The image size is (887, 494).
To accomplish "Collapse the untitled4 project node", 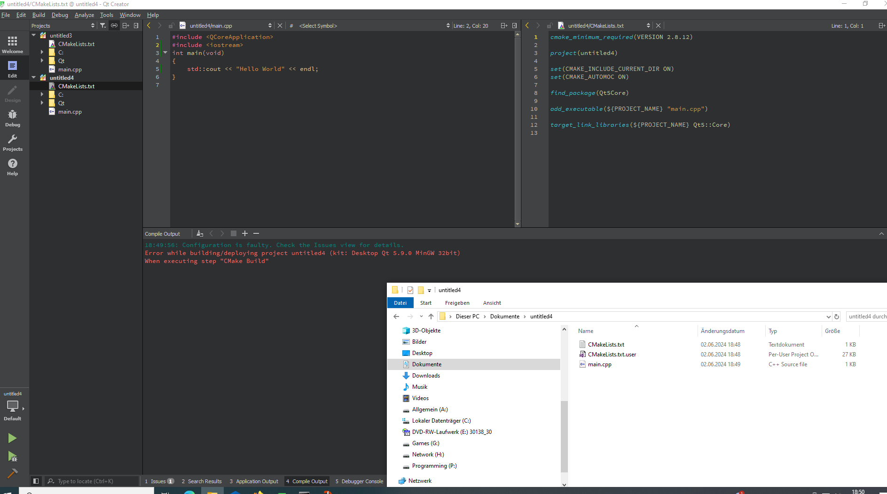I will 34,77.
